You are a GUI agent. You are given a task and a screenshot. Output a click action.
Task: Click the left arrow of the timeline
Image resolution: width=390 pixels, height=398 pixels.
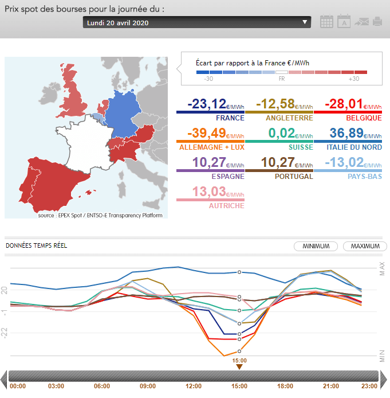point(4,377)
